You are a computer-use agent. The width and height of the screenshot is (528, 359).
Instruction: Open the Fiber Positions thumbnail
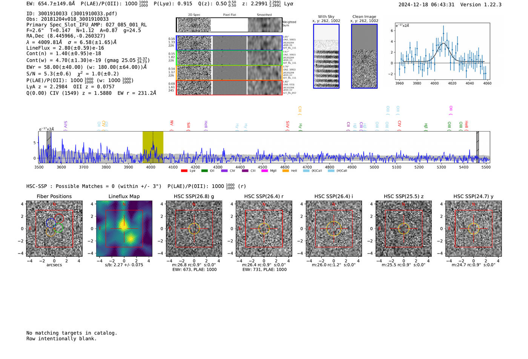coord(54,229)
